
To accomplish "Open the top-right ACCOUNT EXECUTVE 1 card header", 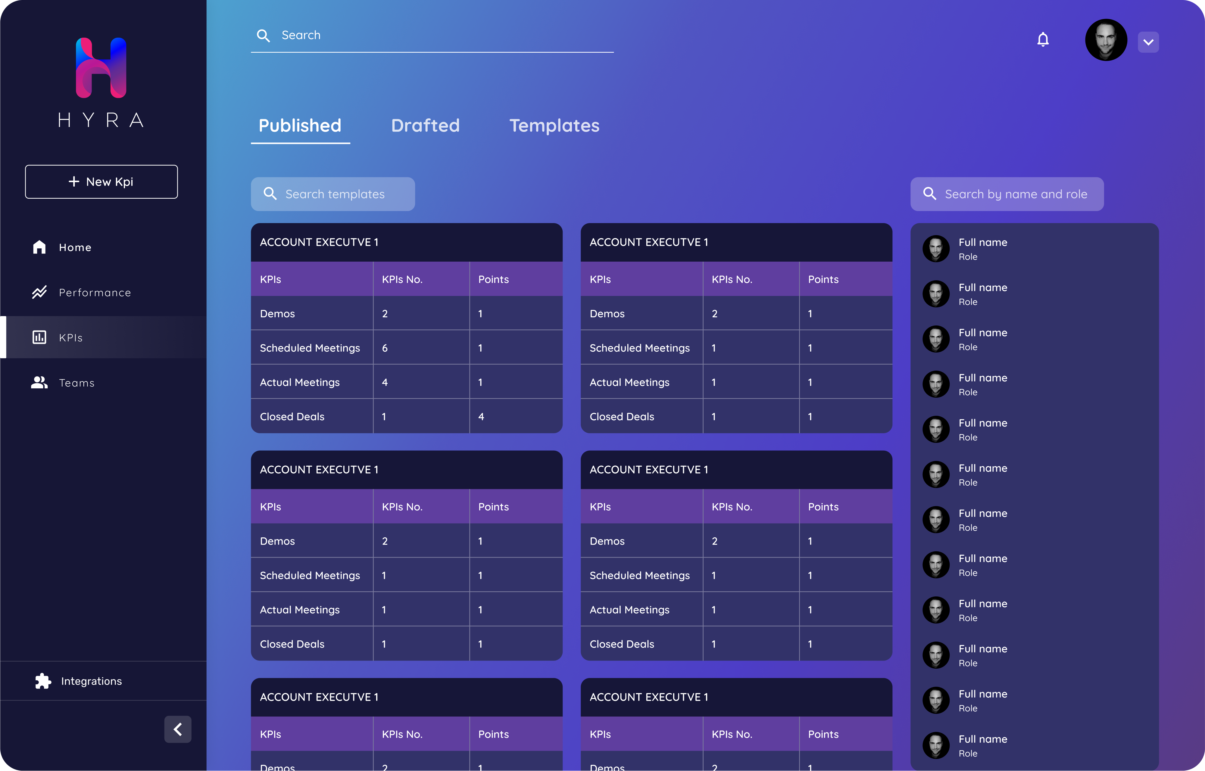I will click(x=736, y=242).
